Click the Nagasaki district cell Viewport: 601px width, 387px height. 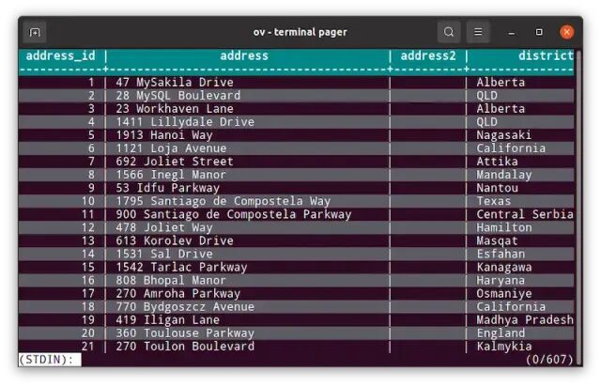coord(504,135)
